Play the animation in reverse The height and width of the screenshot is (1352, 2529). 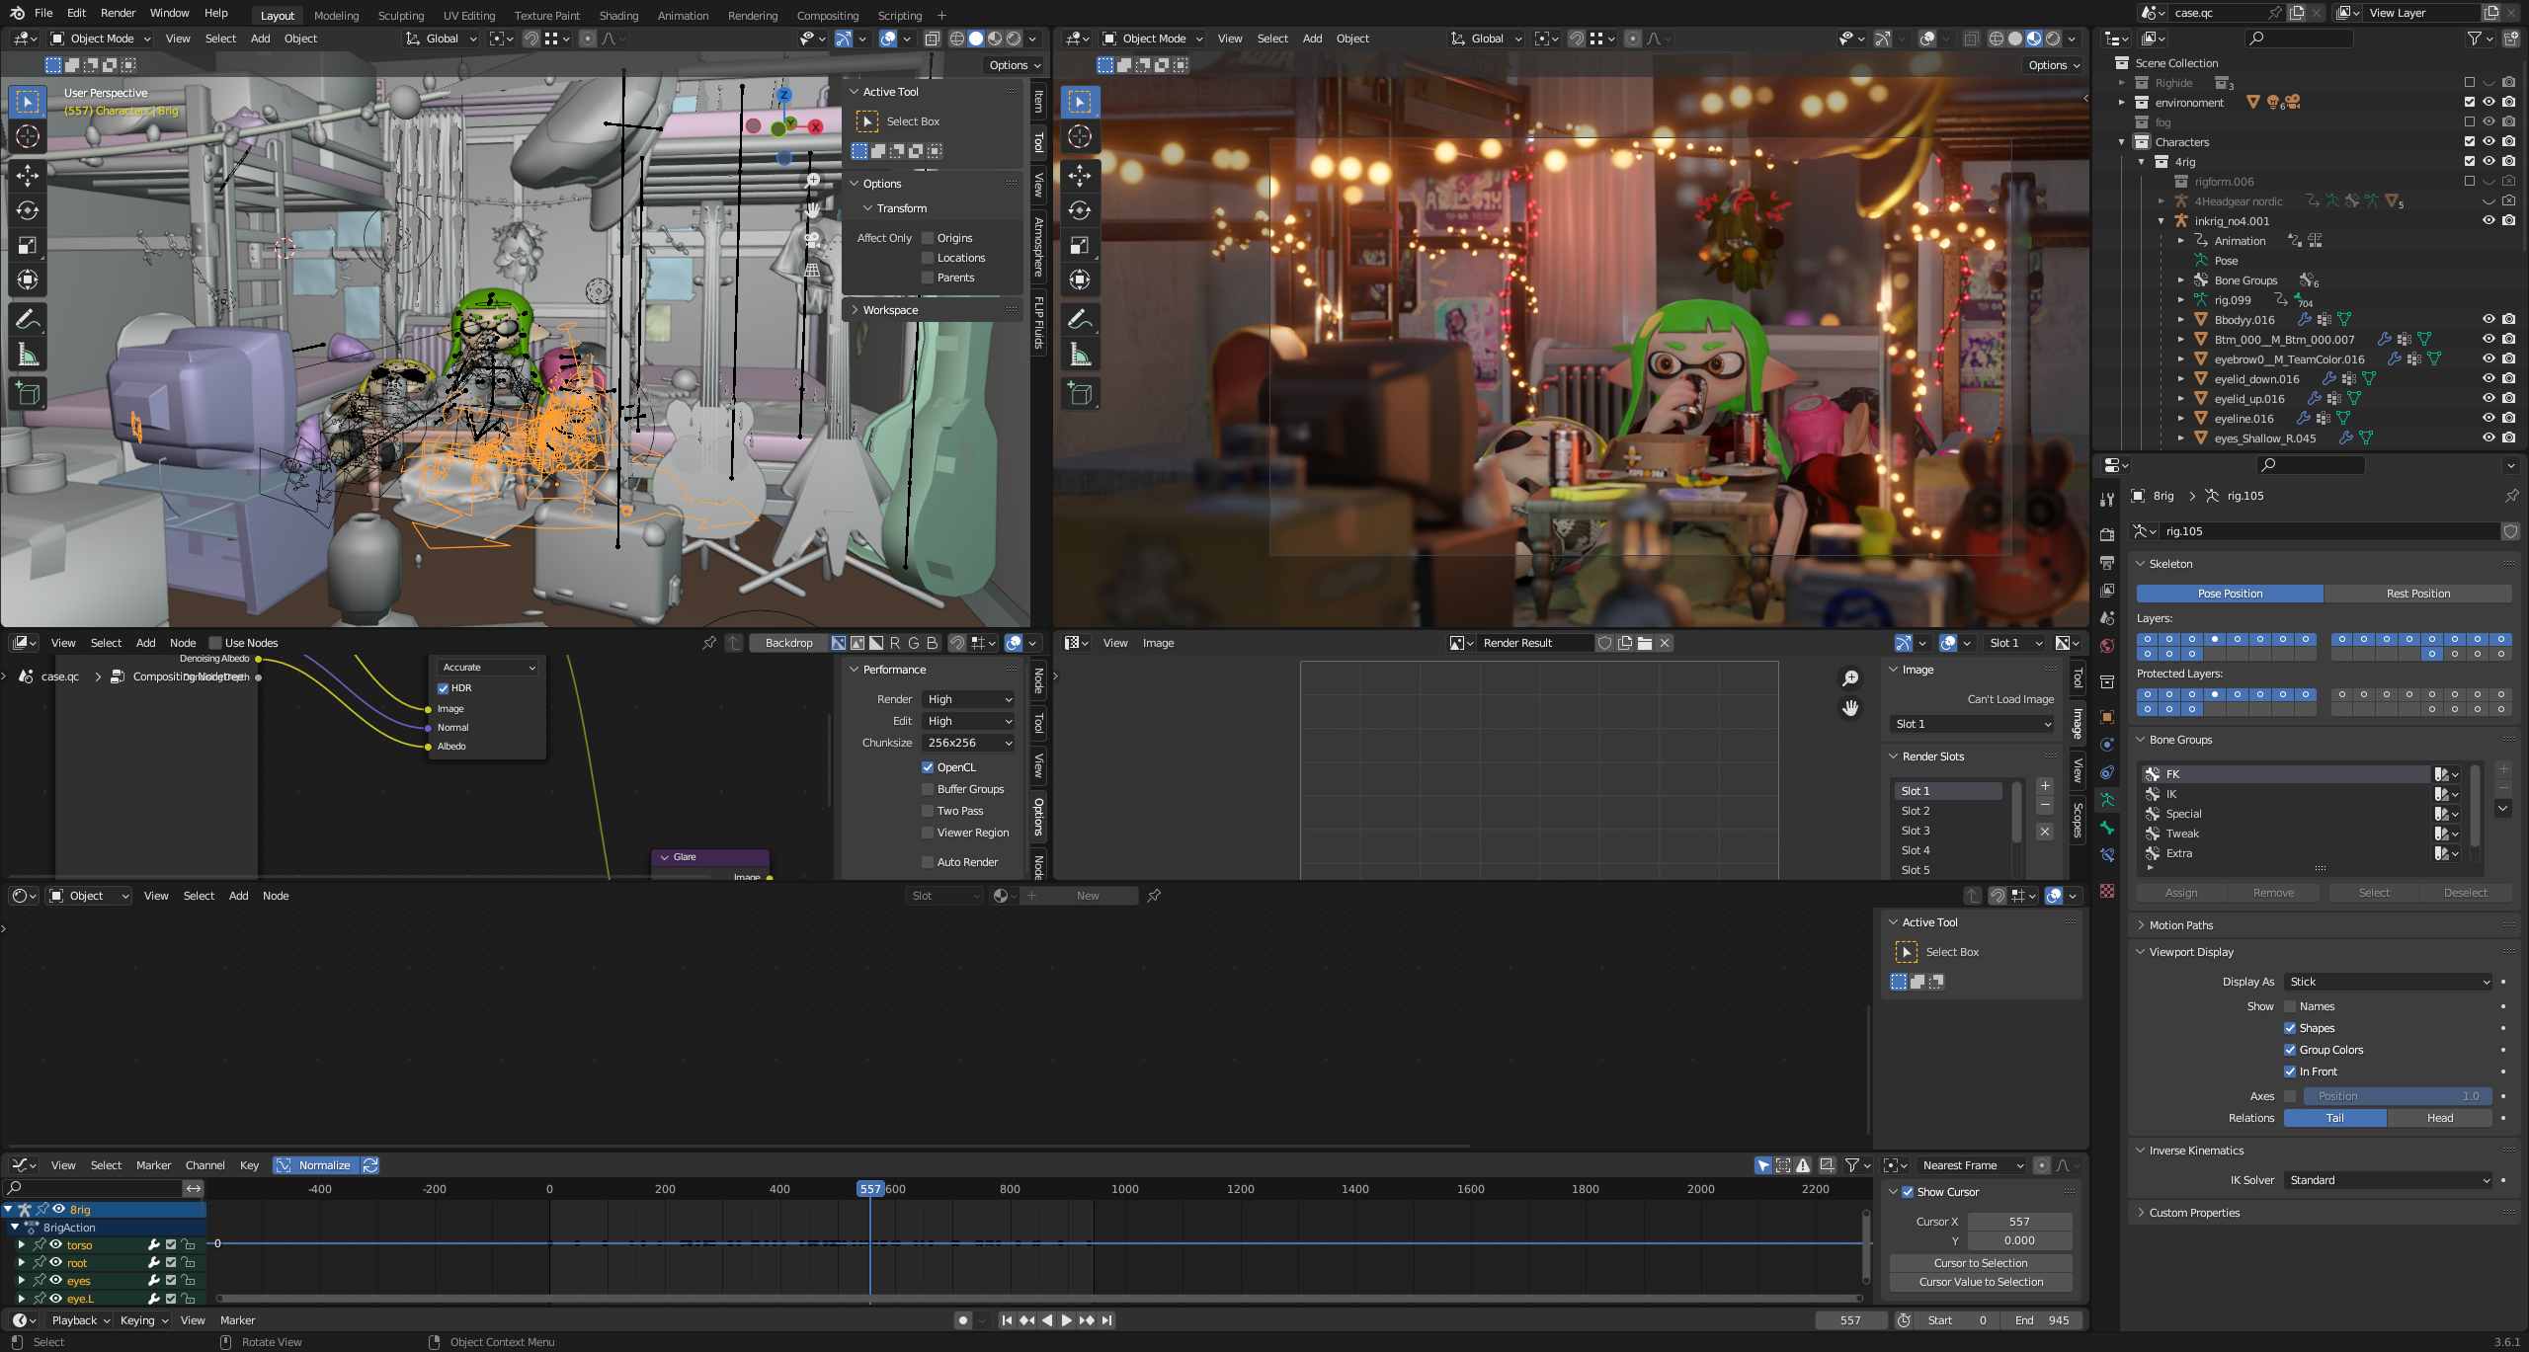point(1047,1320)
